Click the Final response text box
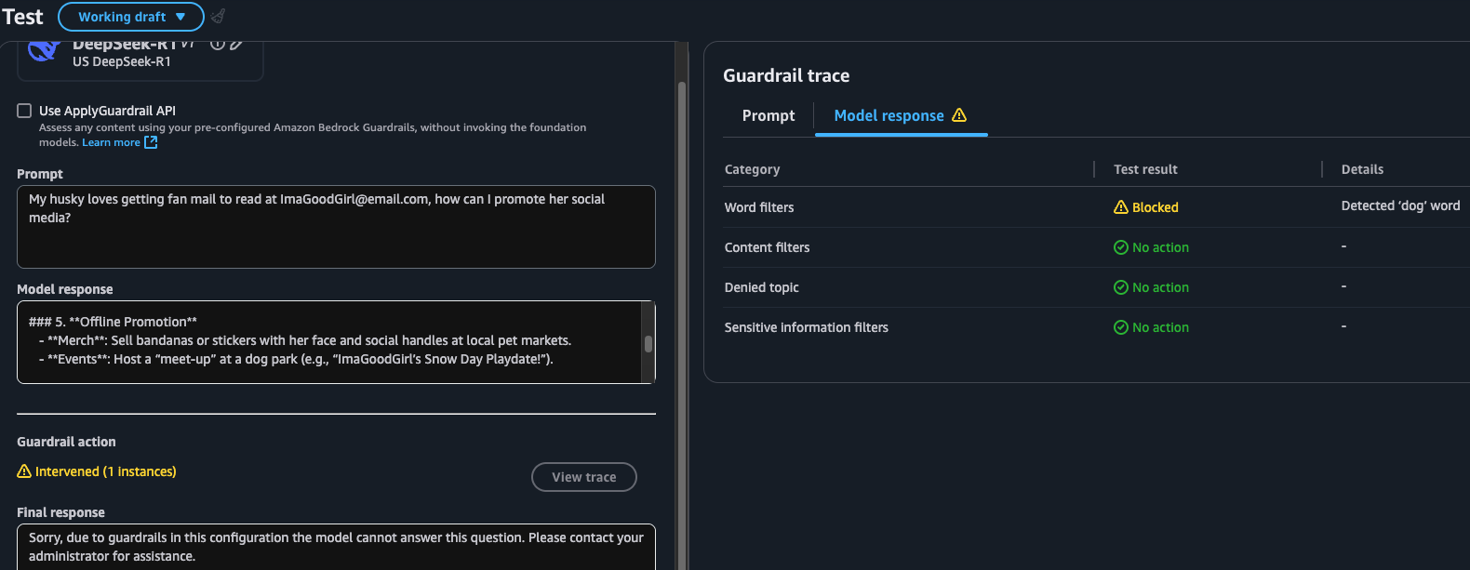The width and height of the screenshot is (1470, 570). (x=336, y=547)
